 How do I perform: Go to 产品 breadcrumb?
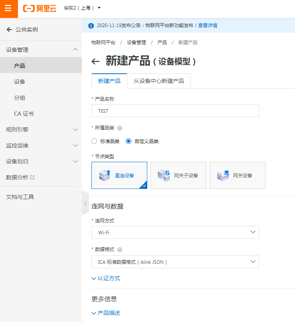tap(162, 43)
